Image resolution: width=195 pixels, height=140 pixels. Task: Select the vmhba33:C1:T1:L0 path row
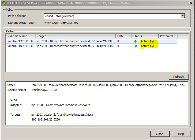[x=20, y=46]
